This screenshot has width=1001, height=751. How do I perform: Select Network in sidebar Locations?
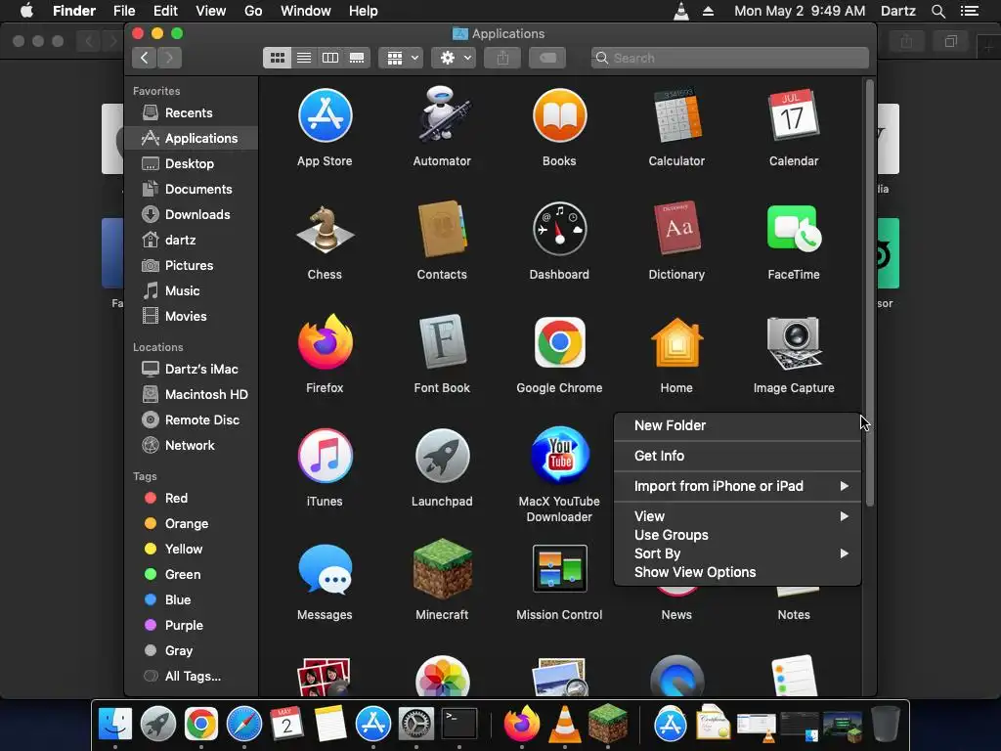click(191, 446)
